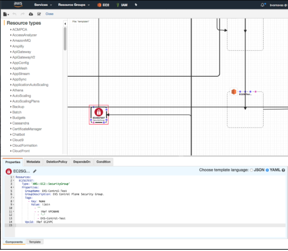Open the Services dropdown menu
This screenshot has width=288, height=251.
click(x=43, y=5)
